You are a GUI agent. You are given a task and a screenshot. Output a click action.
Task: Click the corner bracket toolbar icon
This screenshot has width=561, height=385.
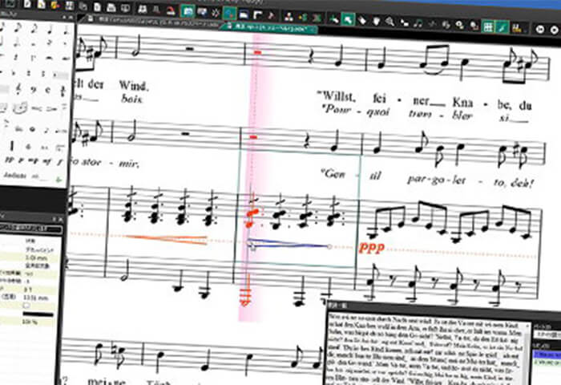pos(257,14)
